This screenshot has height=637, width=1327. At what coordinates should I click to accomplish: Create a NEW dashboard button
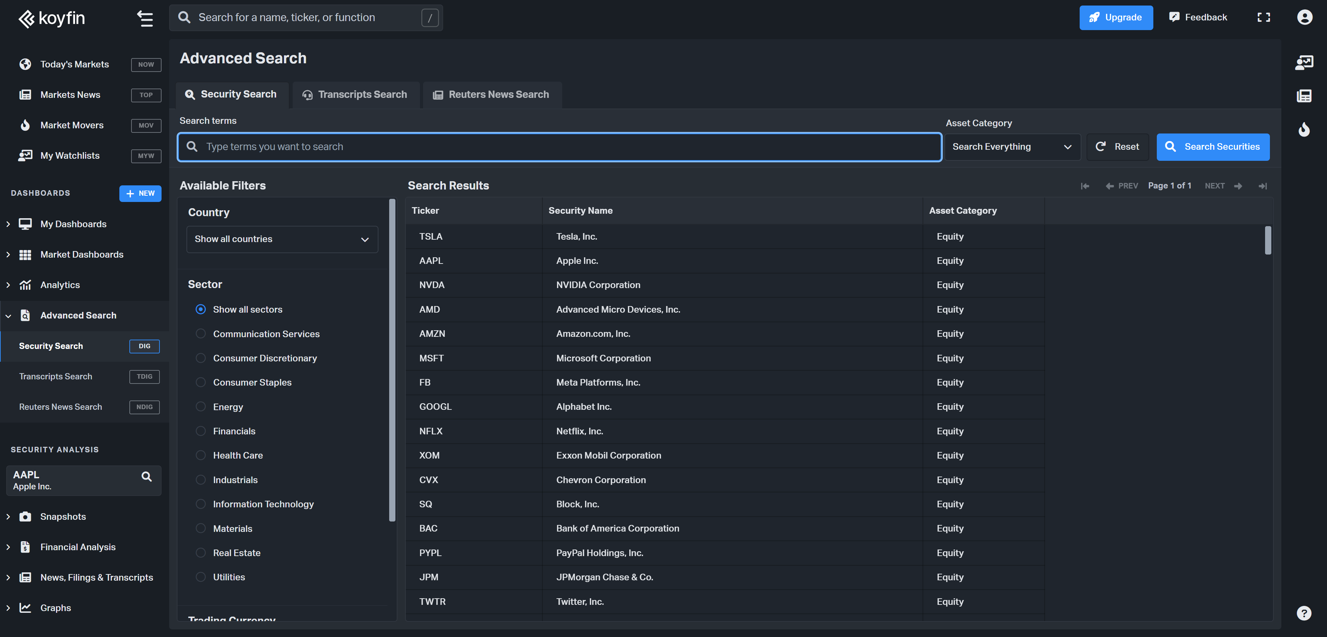point(140,194)
